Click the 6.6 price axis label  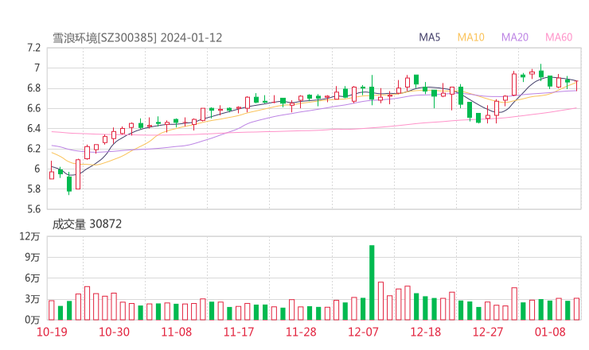point(33,108)
